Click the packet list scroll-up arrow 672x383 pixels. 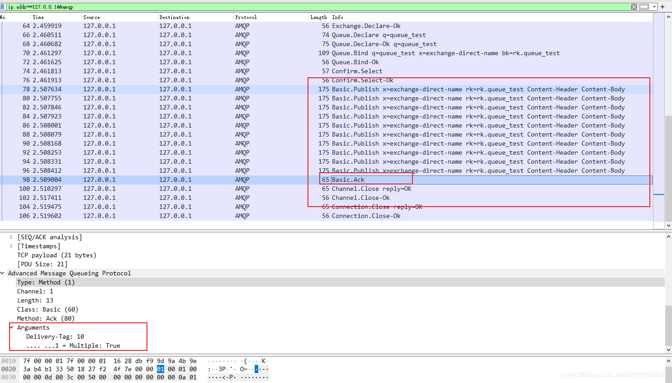pos(668,16)
